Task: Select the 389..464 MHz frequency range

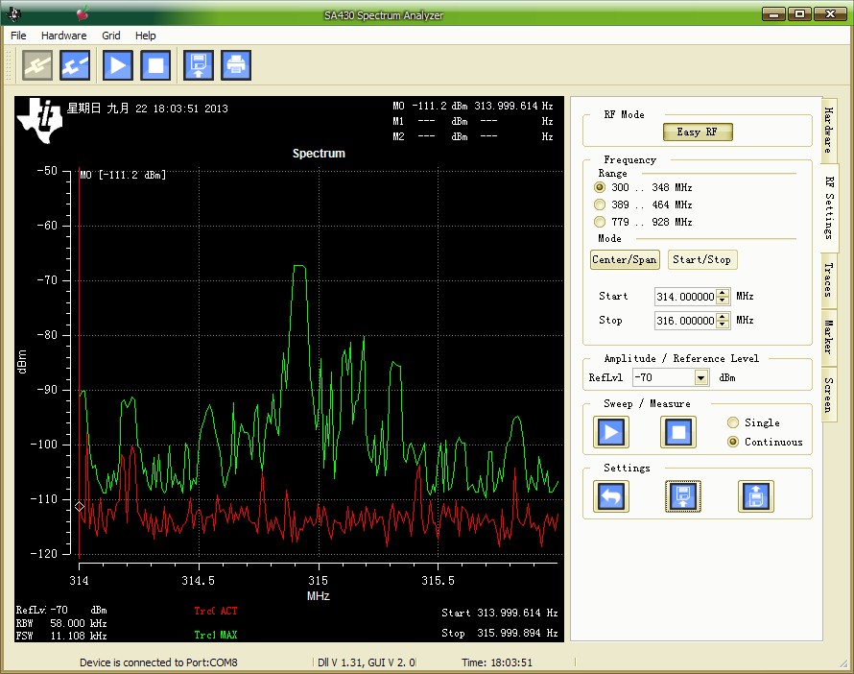Action: pyautogui.click(x=601, y=205)
